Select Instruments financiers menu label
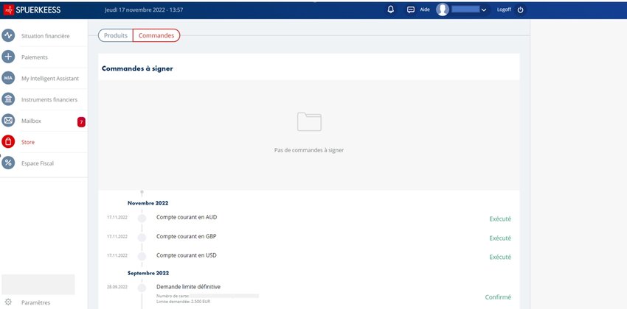 (x=49, y=99)
